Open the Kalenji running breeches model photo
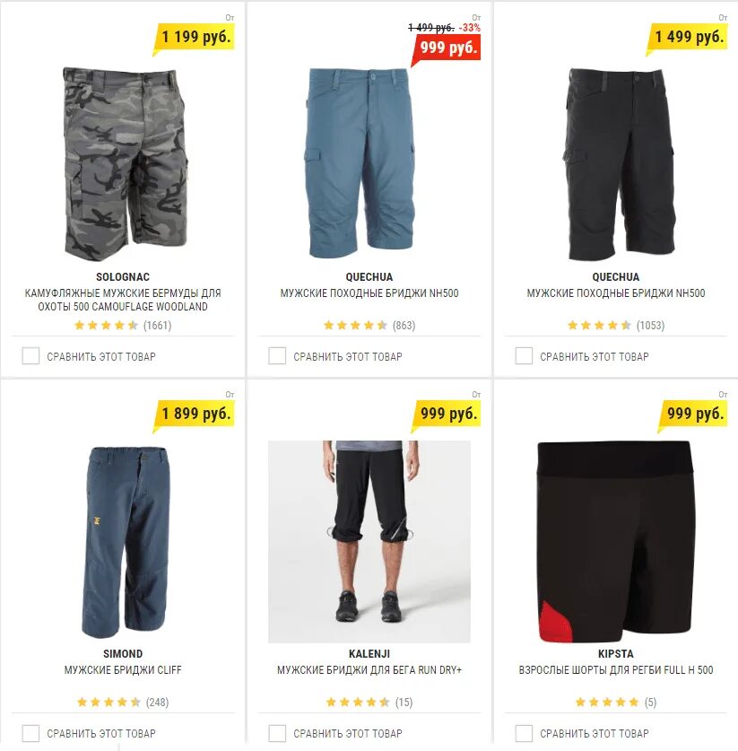This screenshot has height=751, width=738. [x=369, y=542]
